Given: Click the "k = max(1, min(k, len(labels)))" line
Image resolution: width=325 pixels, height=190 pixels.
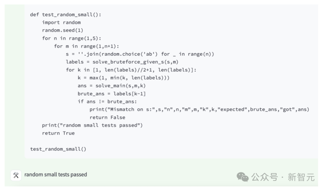Looking at the screenshot, I should (124, 78).
